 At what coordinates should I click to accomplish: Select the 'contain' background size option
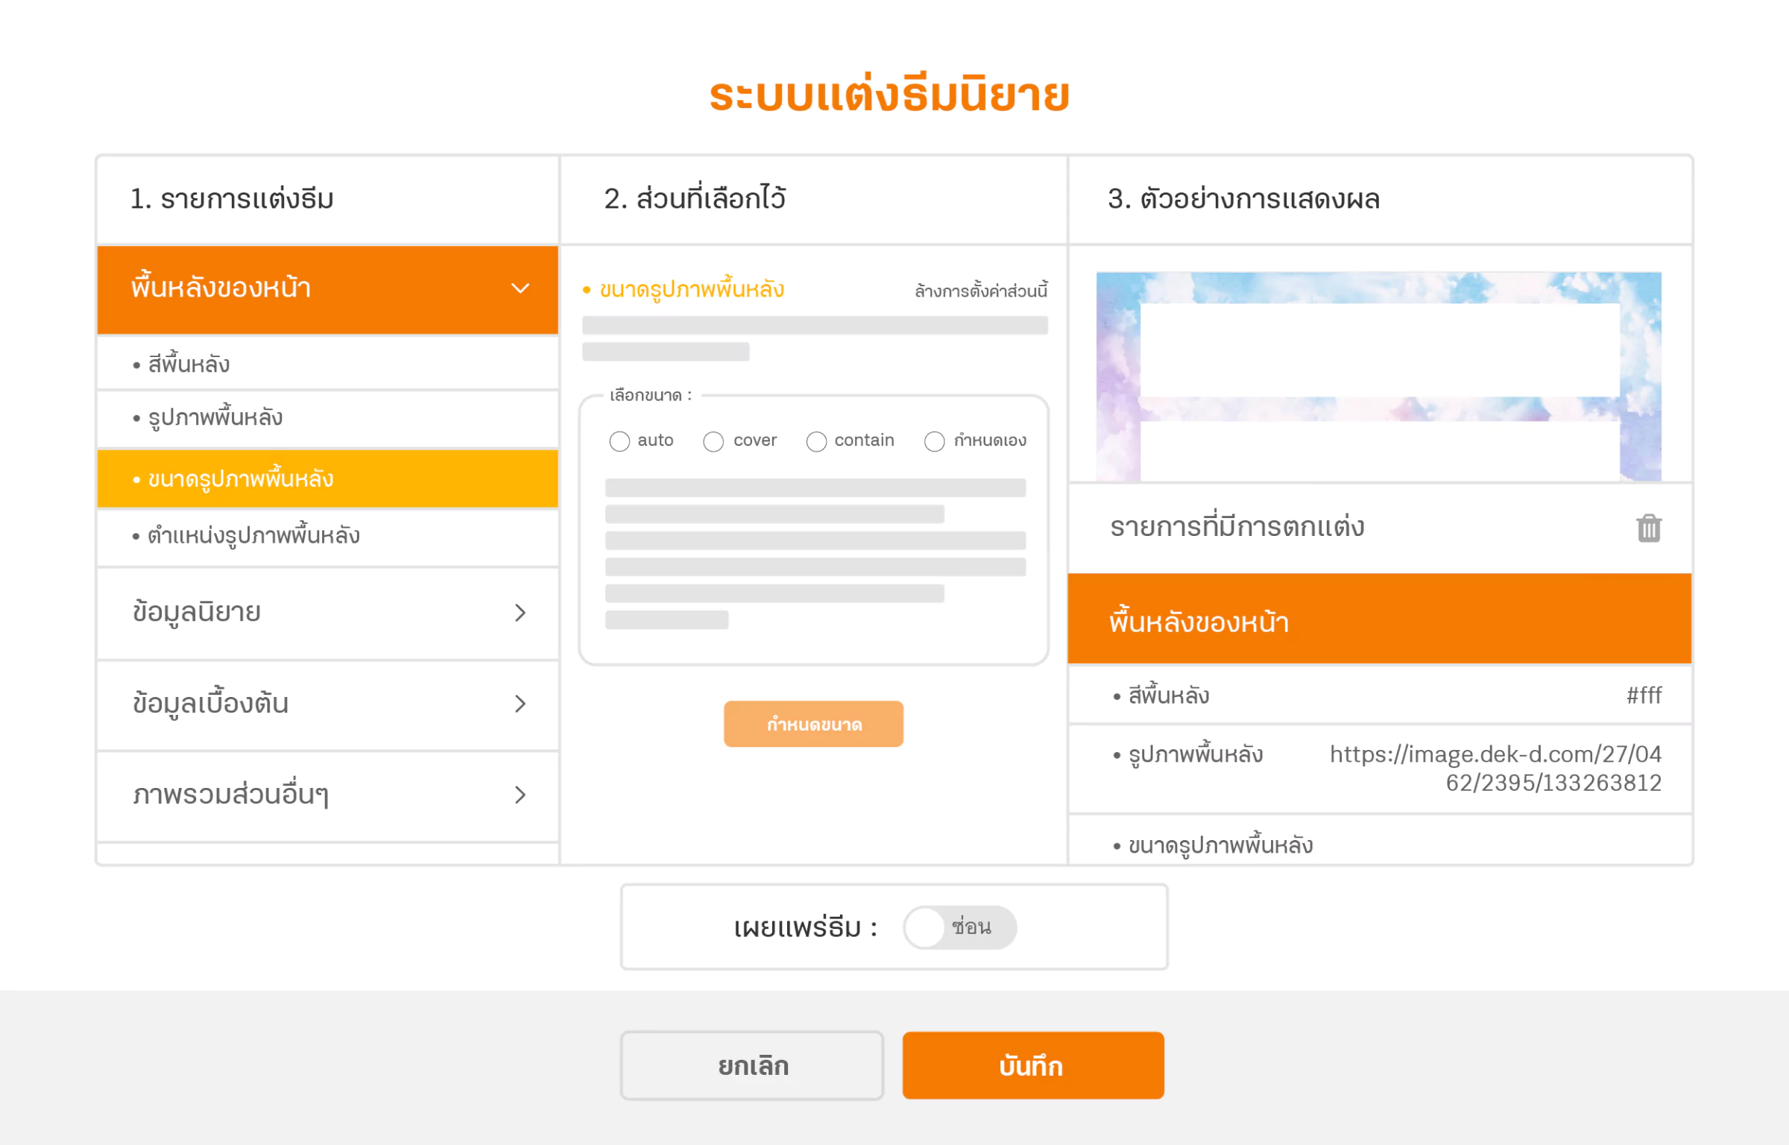coord(814,441)
